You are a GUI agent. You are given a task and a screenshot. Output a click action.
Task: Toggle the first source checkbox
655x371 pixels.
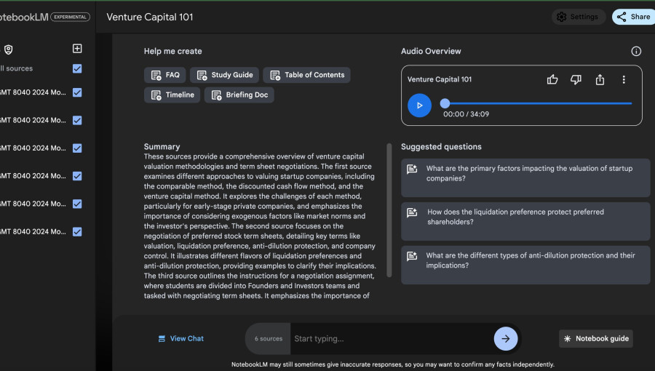click(x=77, y=92)
